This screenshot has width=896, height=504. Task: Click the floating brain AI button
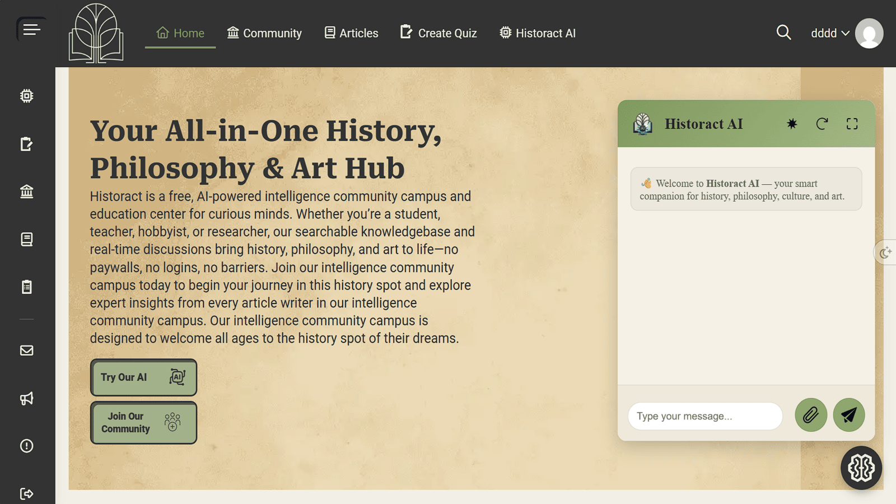point(861,468)
